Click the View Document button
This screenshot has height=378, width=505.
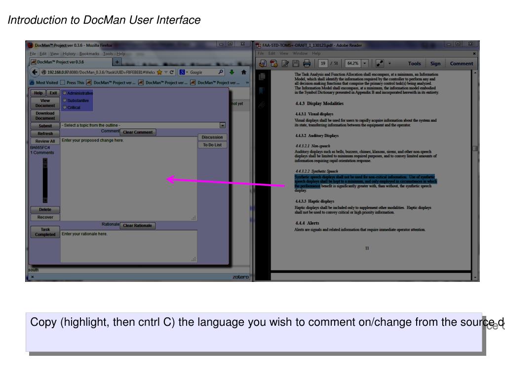tap(45, 103)
